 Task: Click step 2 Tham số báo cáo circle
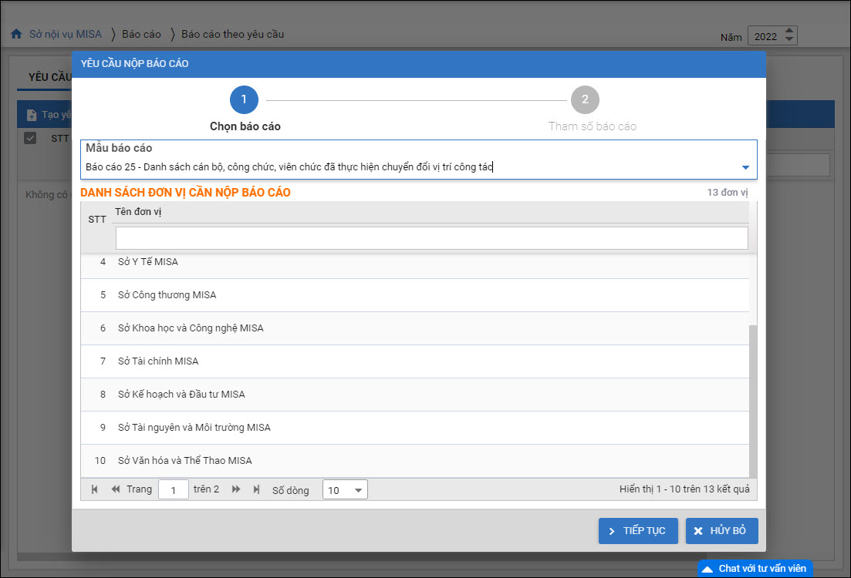click(585, 99)
